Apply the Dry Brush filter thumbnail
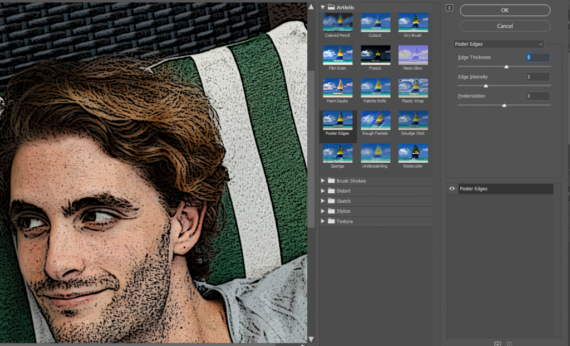Screen dimensions: 570x346 pos(413,22)
